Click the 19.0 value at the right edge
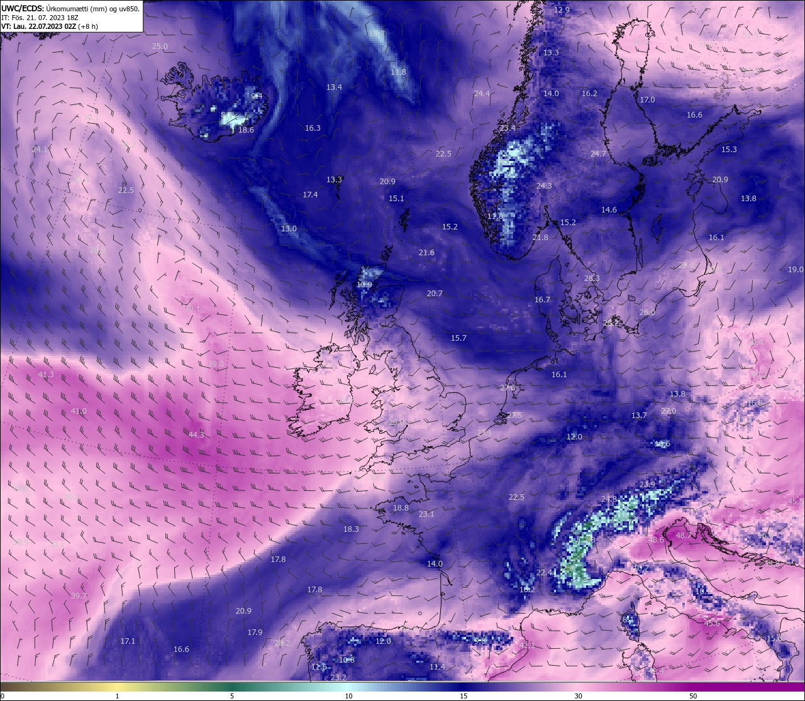Viewport: 805px width, 701px height. click(796, 269)
